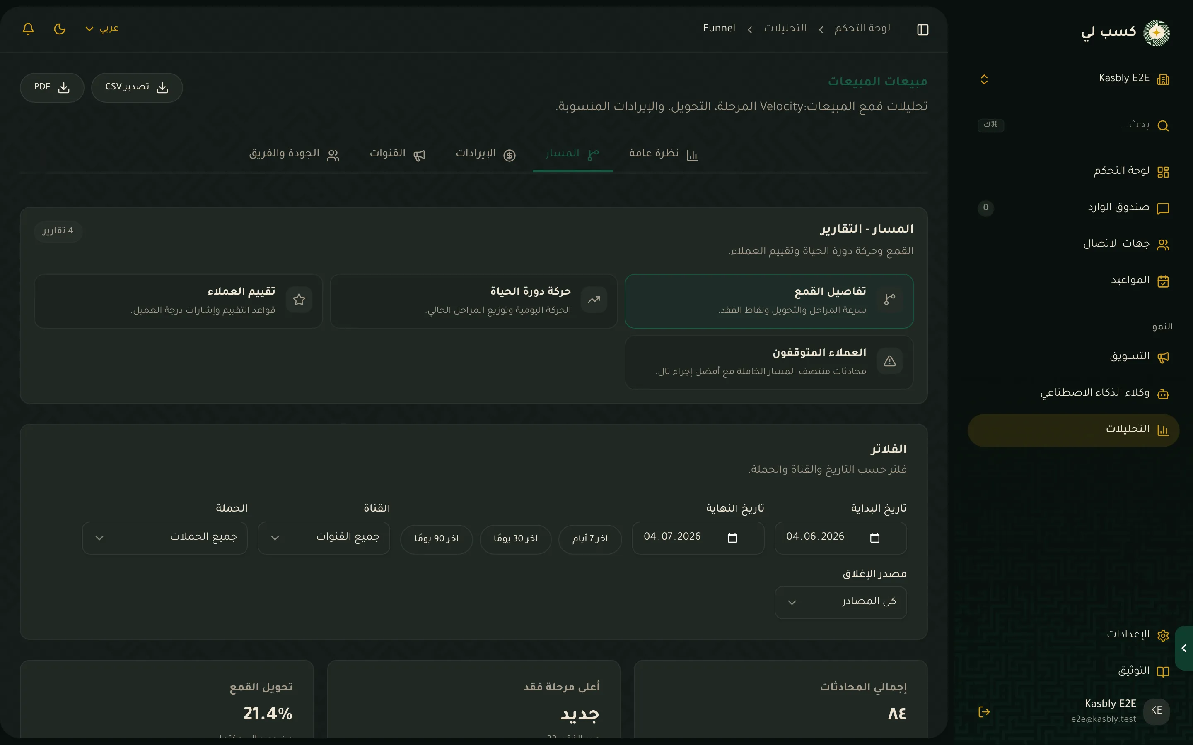Click the trend arrow icon on حركة دورة الحياة
The image size is (1193, 745).
coord(594,300)
